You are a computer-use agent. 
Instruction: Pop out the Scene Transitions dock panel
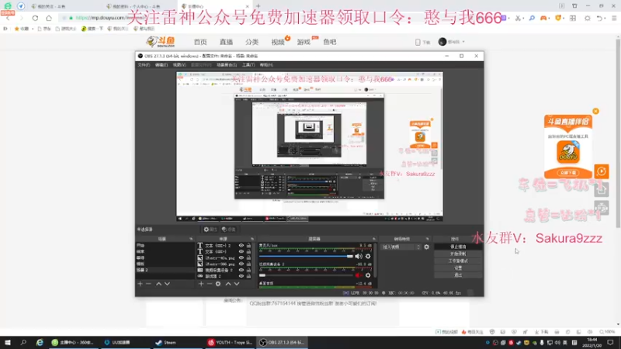pos(428,239)
